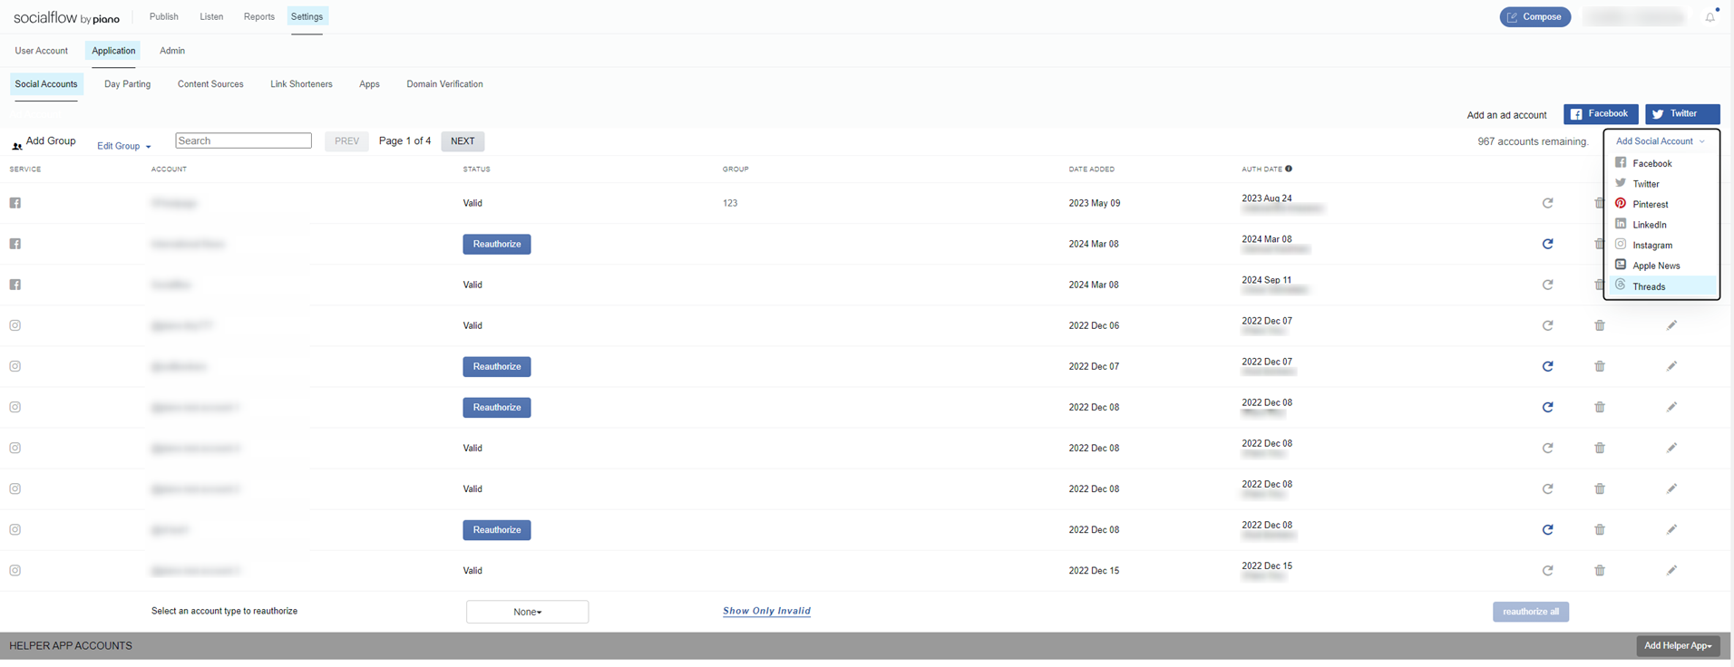1734x667 pixels.
Task: Click the PREV page button
Action: [346, 141]
